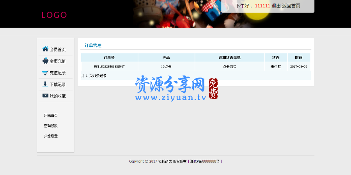Open the 头像设置 link
Image resolution: width=351 pixels, height=175 pixels.
[x=51, y=136]
